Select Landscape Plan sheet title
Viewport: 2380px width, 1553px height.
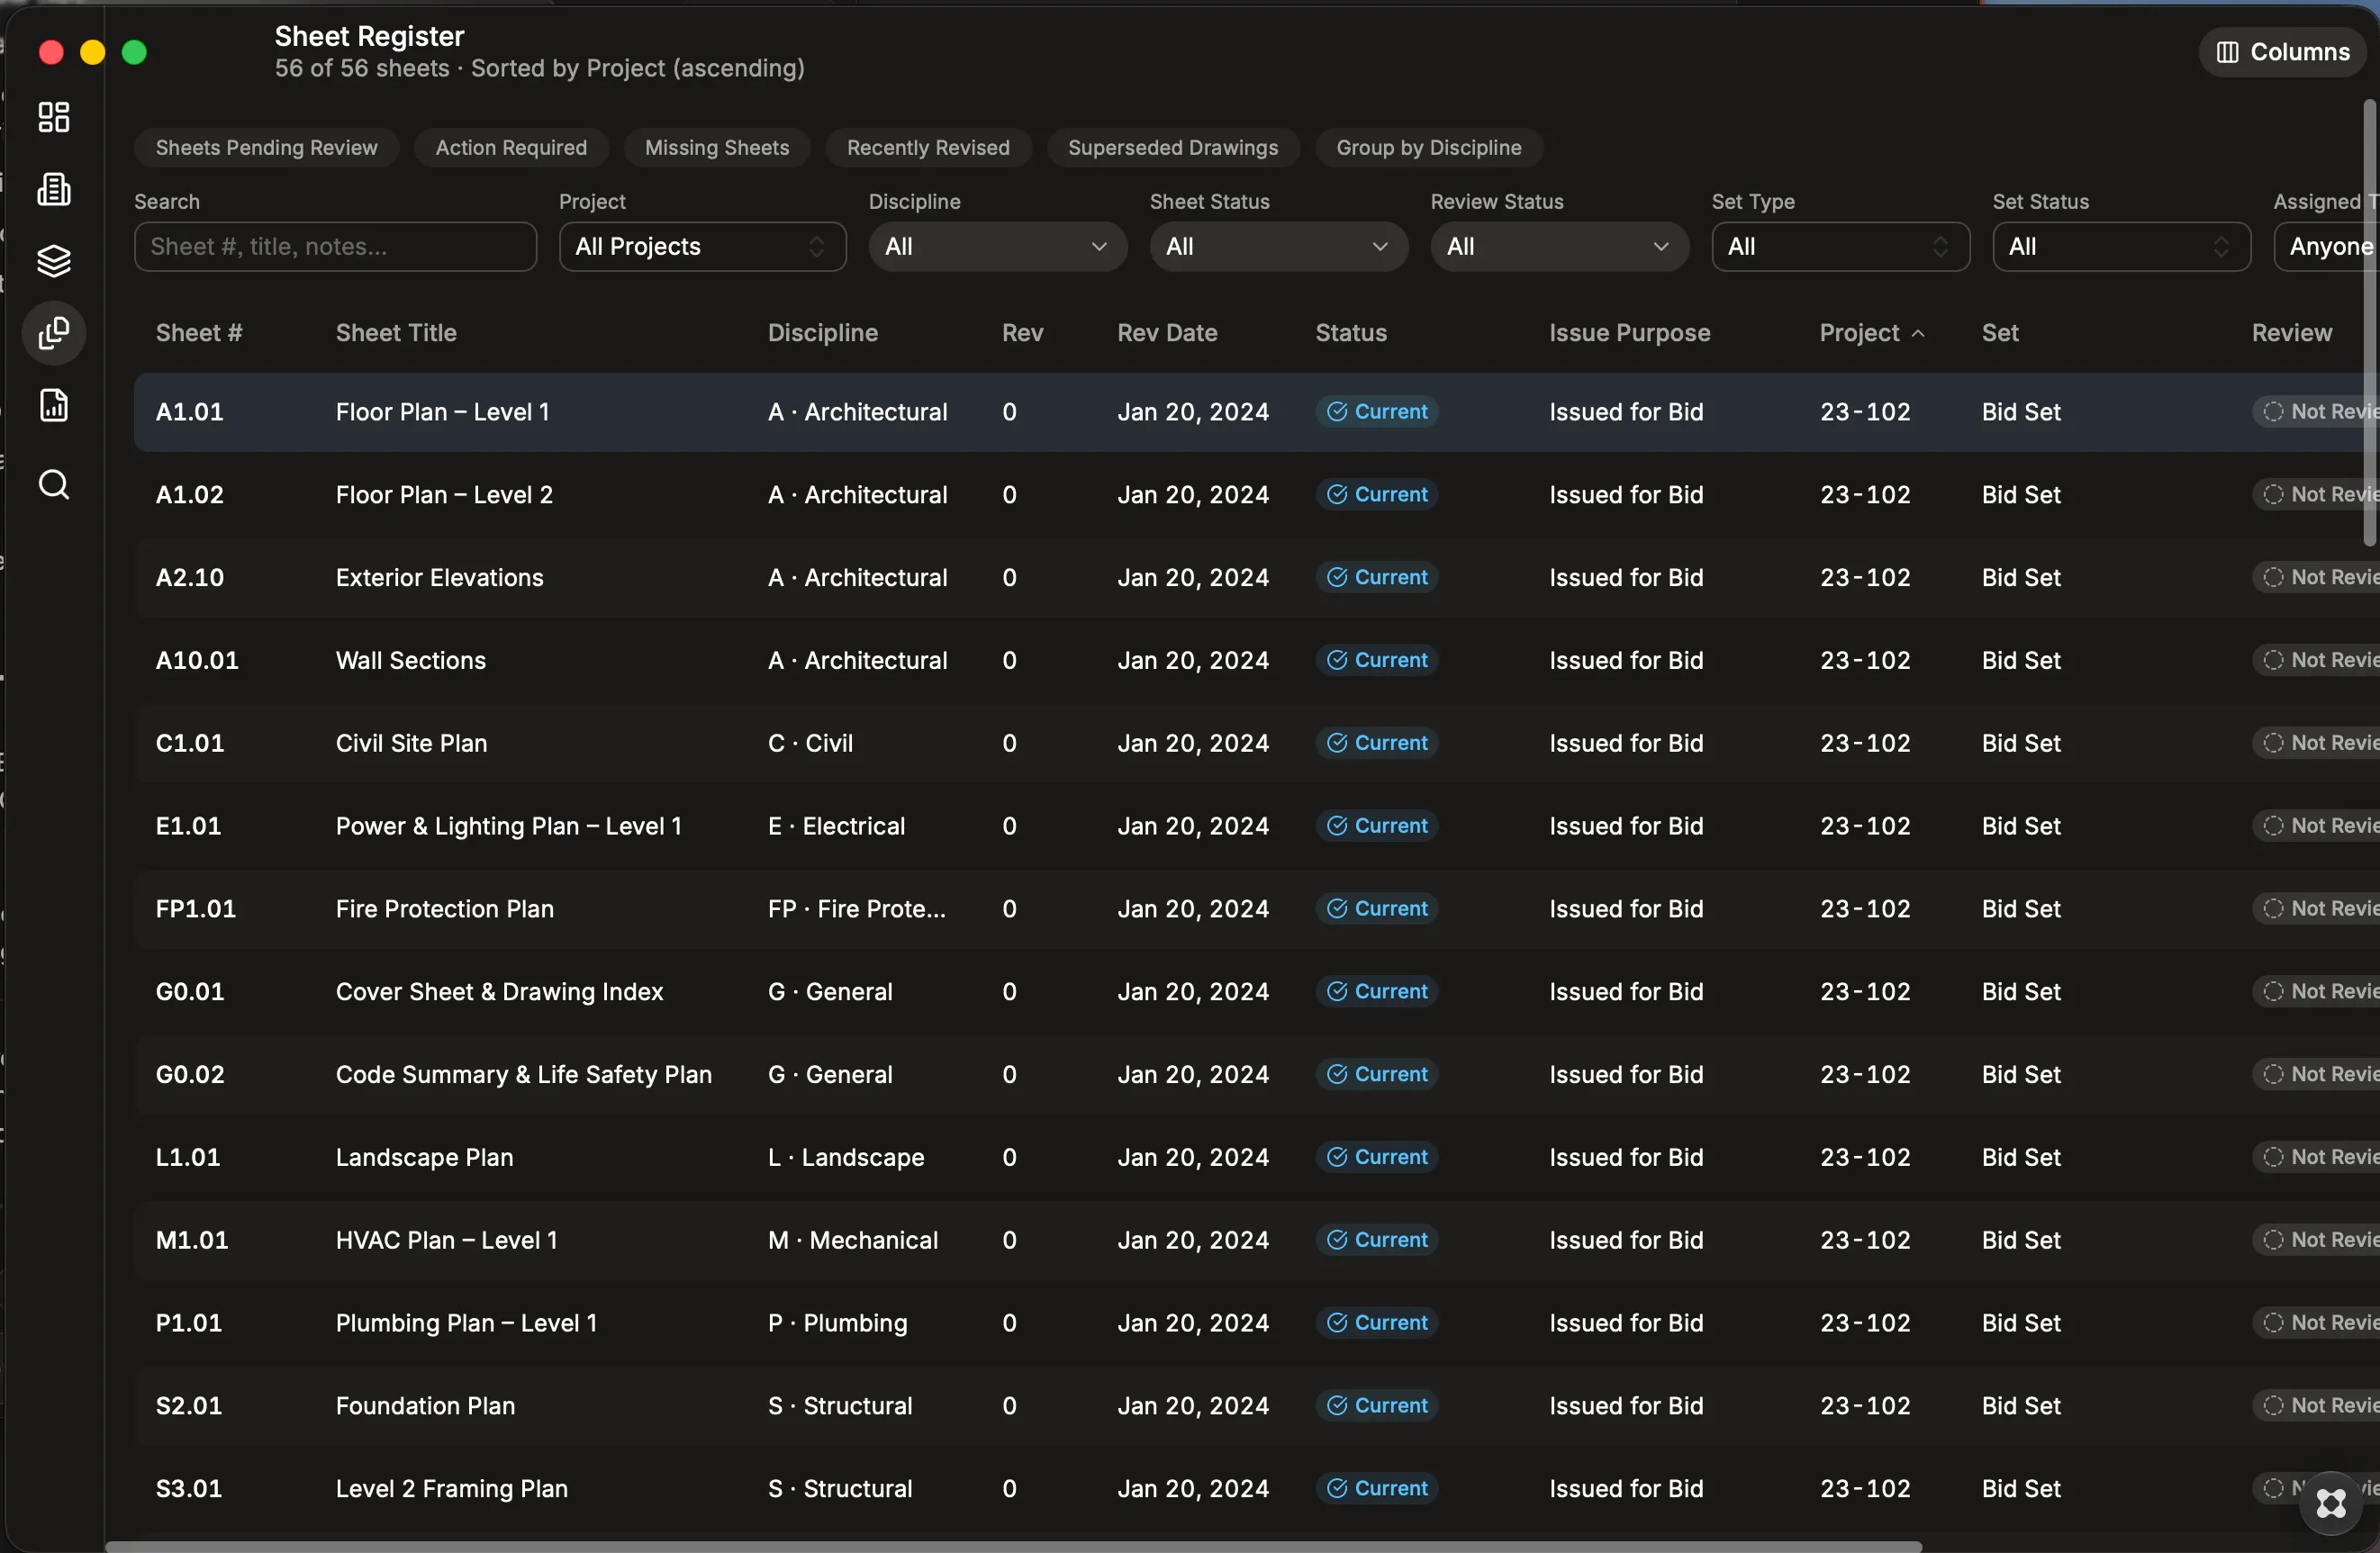click(424, 1157)
